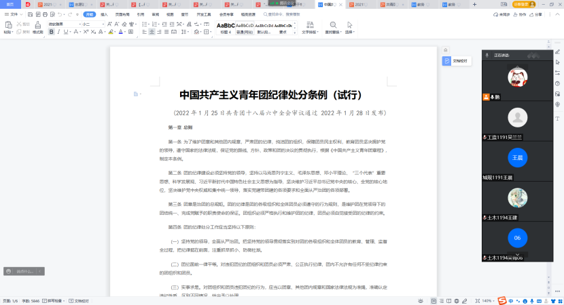This screenshot has height=305, width=564.
Task: Toggle italic formatting
Action: point(59,32)
